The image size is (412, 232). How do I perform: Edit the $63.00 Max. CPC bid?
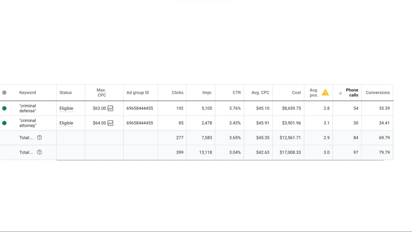[99, 108]
